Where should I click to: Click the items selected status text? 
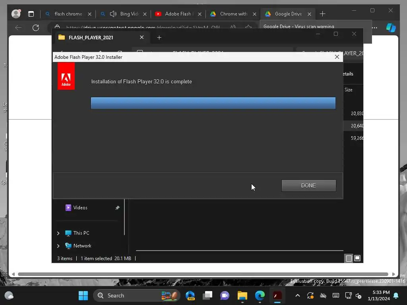click(x=106, y=258)
